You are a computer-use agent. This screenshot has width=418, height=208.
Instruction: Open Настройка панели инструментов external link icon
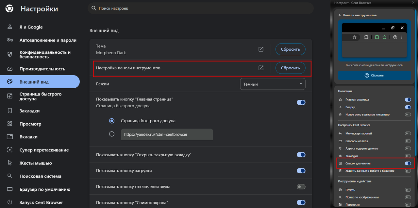coord(261,68)
